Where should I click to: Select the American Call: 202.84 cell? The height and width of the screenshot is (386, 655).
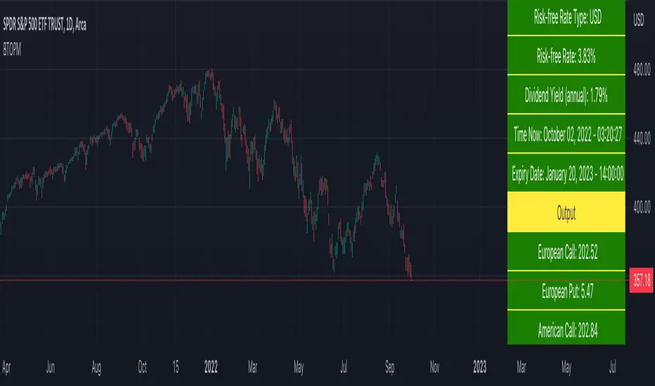(x=566, y=328)
